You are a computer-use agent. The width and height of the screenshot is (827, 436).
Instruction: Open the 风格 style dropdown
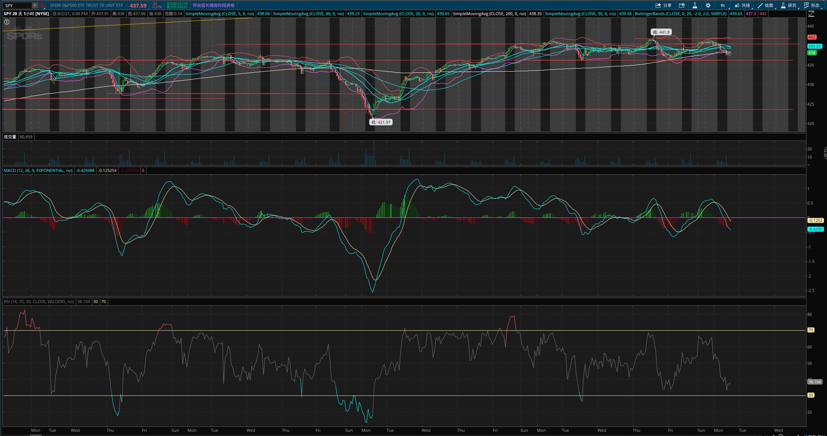point(742,5)
